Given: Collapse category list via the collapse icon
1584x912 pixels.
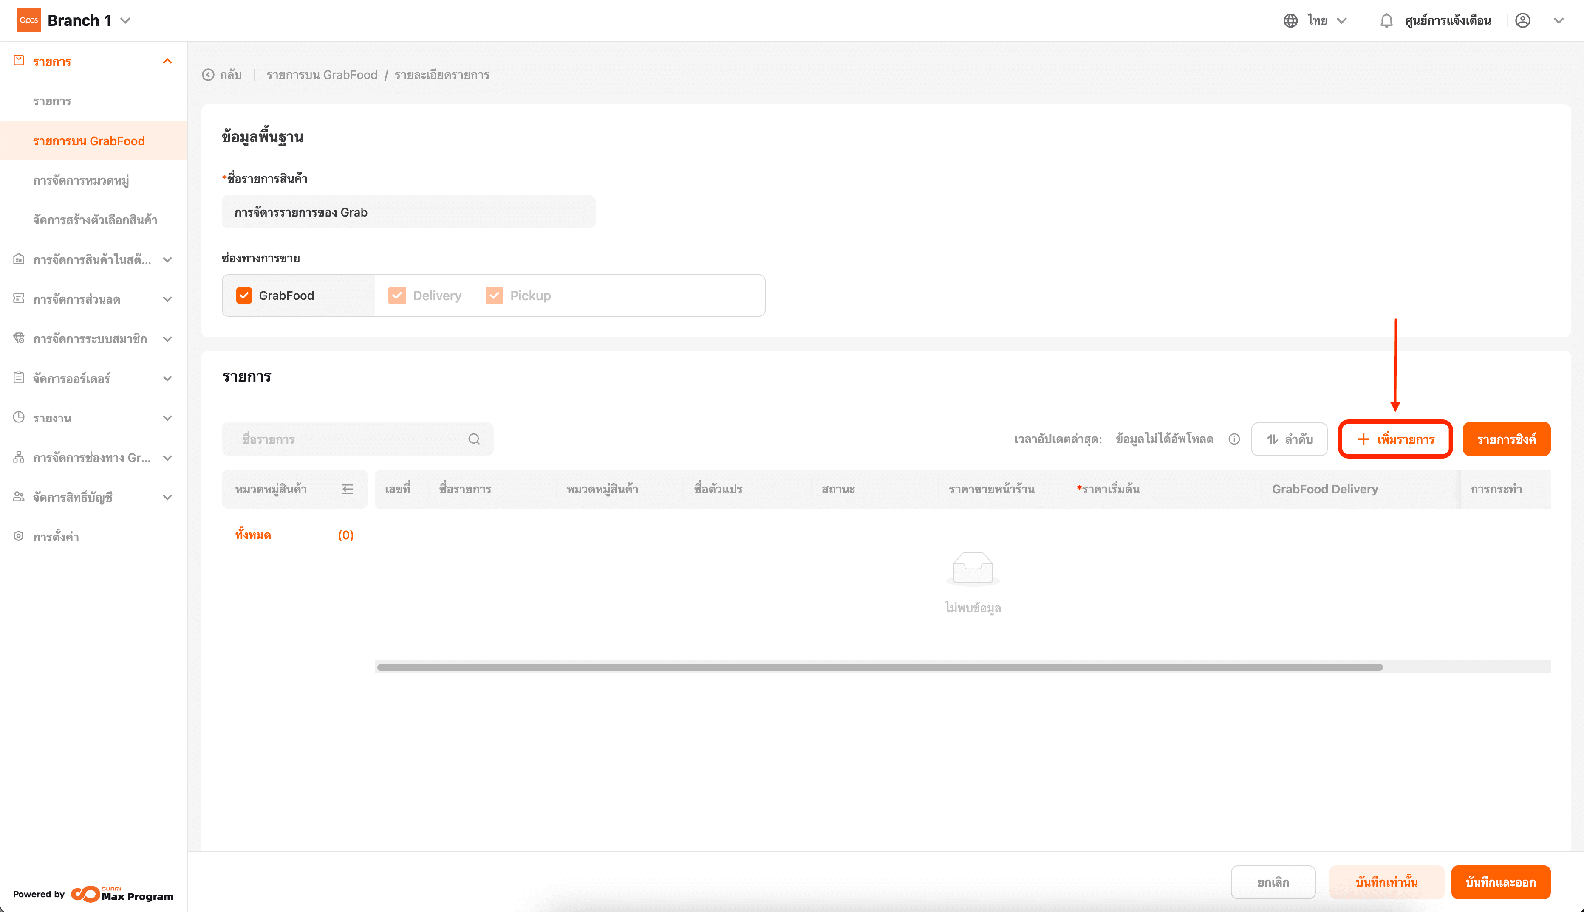Looking at the screenshot, I should pyautogui.click(x=347, y=489).
